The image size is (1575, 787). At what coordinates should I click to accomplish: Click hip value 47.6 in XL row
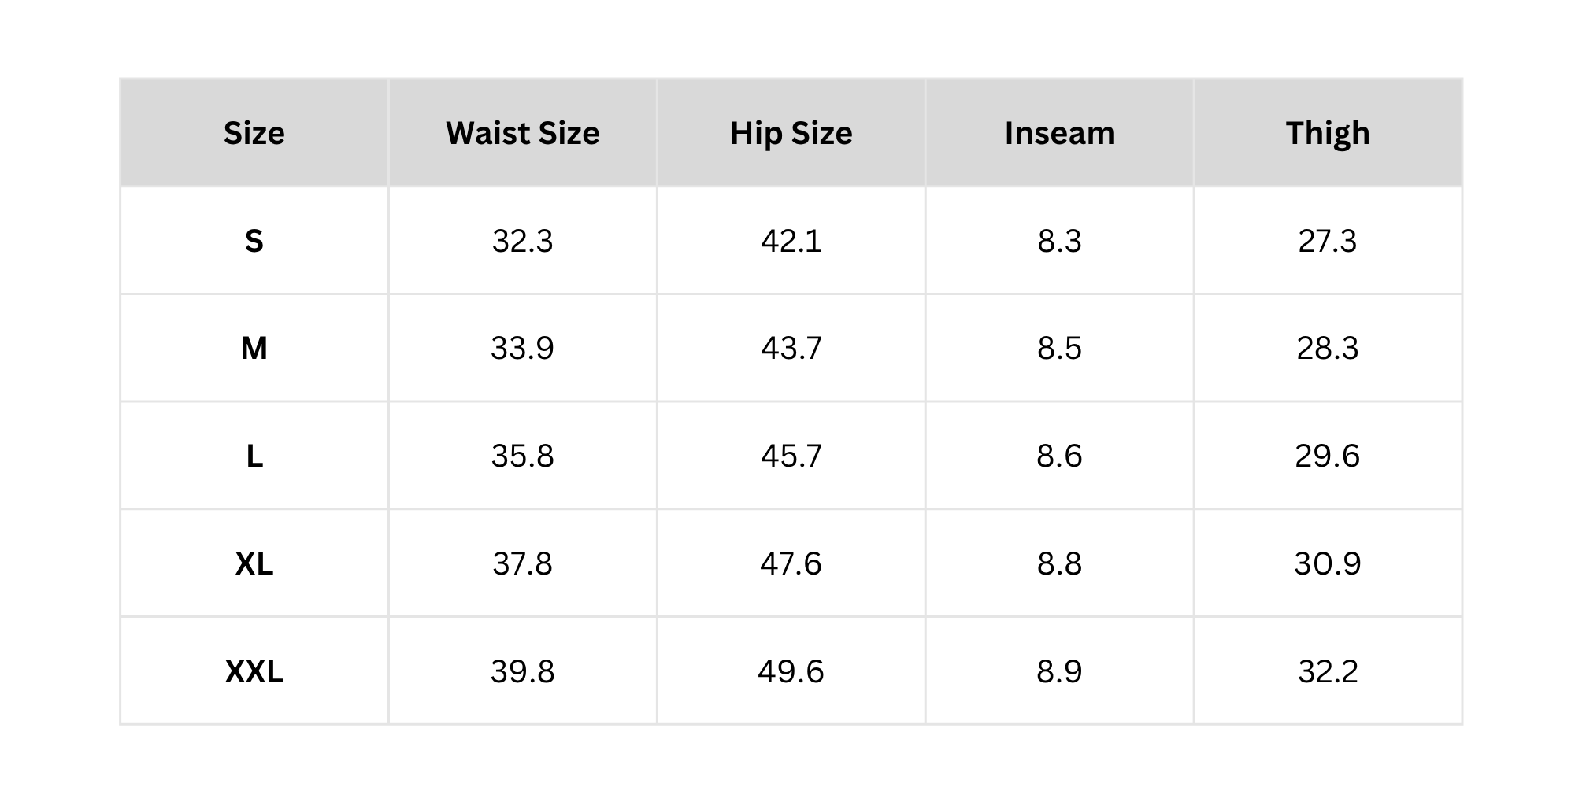tap(791, 563)
